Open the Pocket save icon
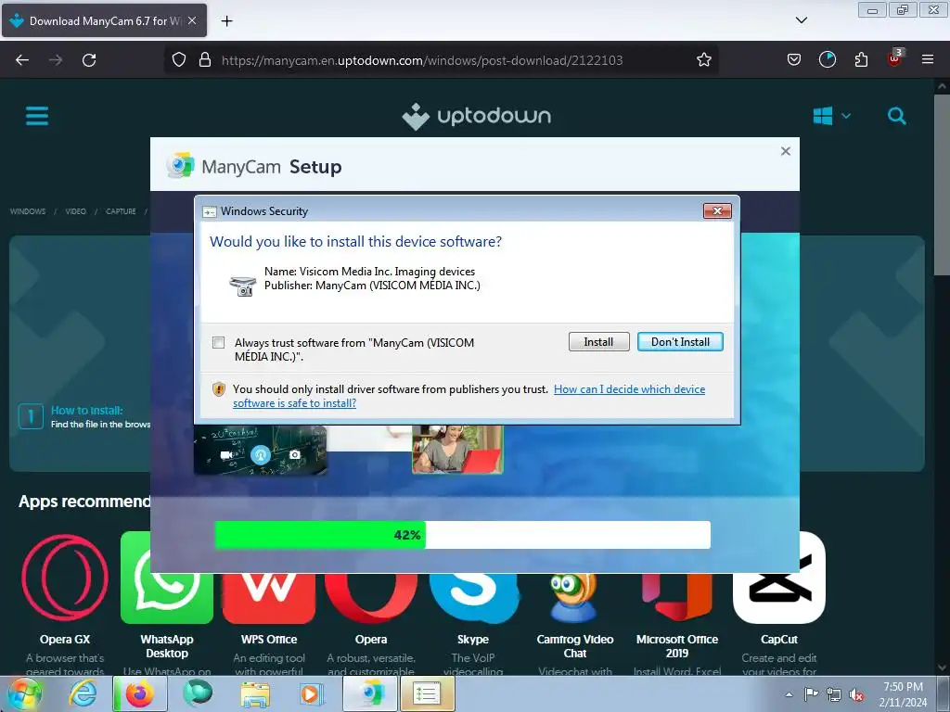 click(794, 59)
